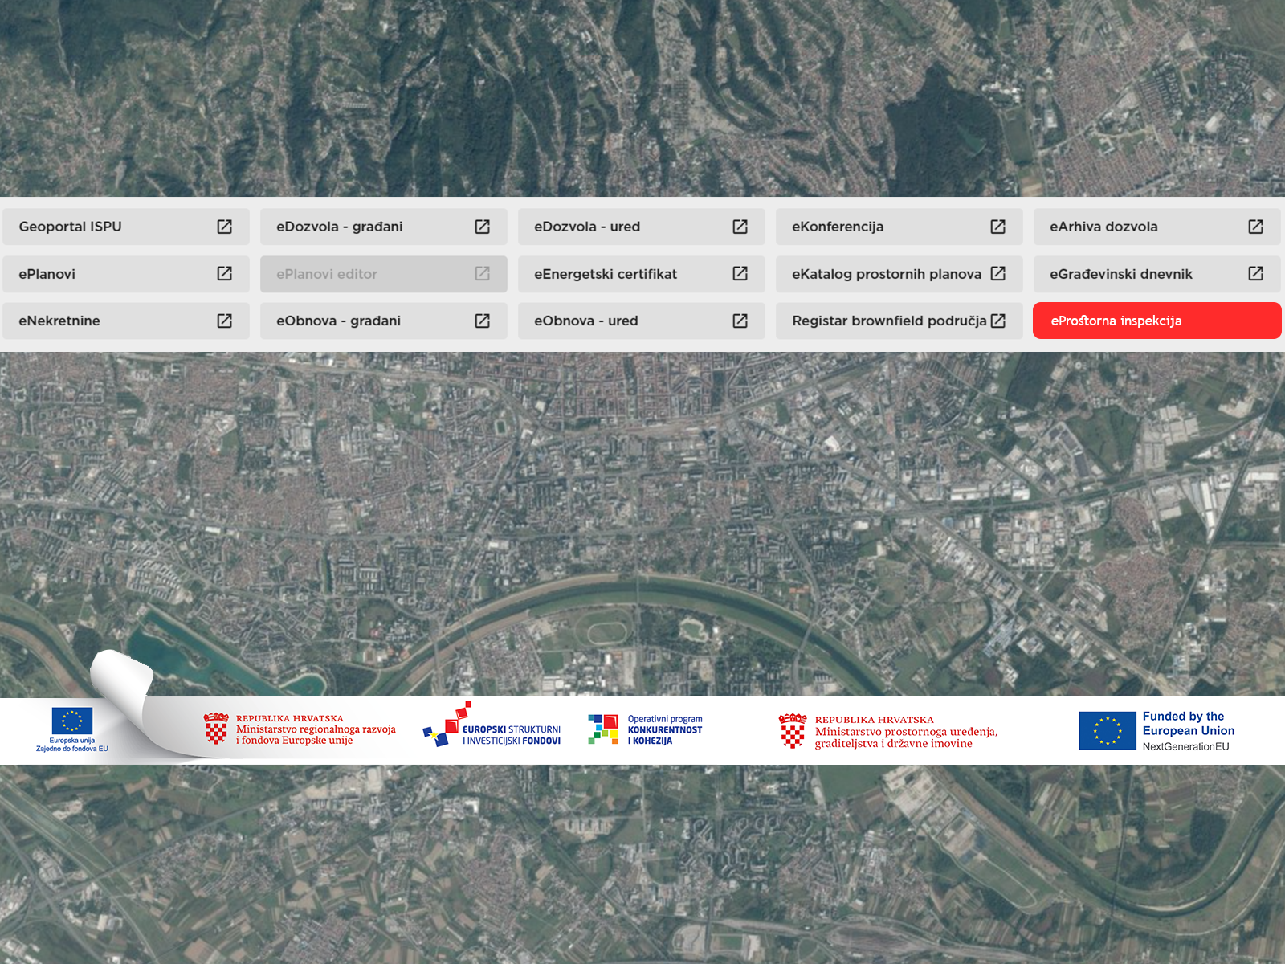Image resolution: width=1285 pixels, height=964 pixels.
Task: Click external-link icon beside eKonferencija
Action: (997, 227)
